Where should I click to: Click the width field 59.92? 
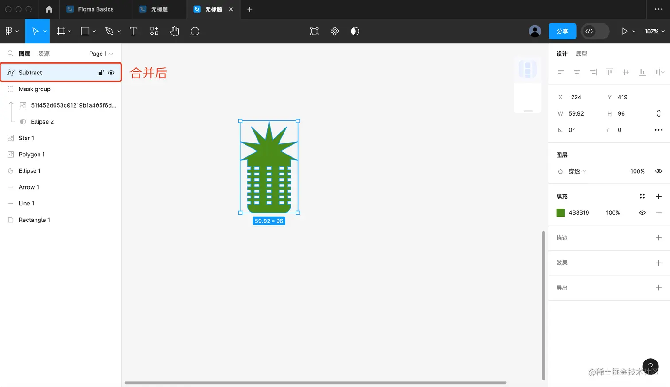[576, 113]
